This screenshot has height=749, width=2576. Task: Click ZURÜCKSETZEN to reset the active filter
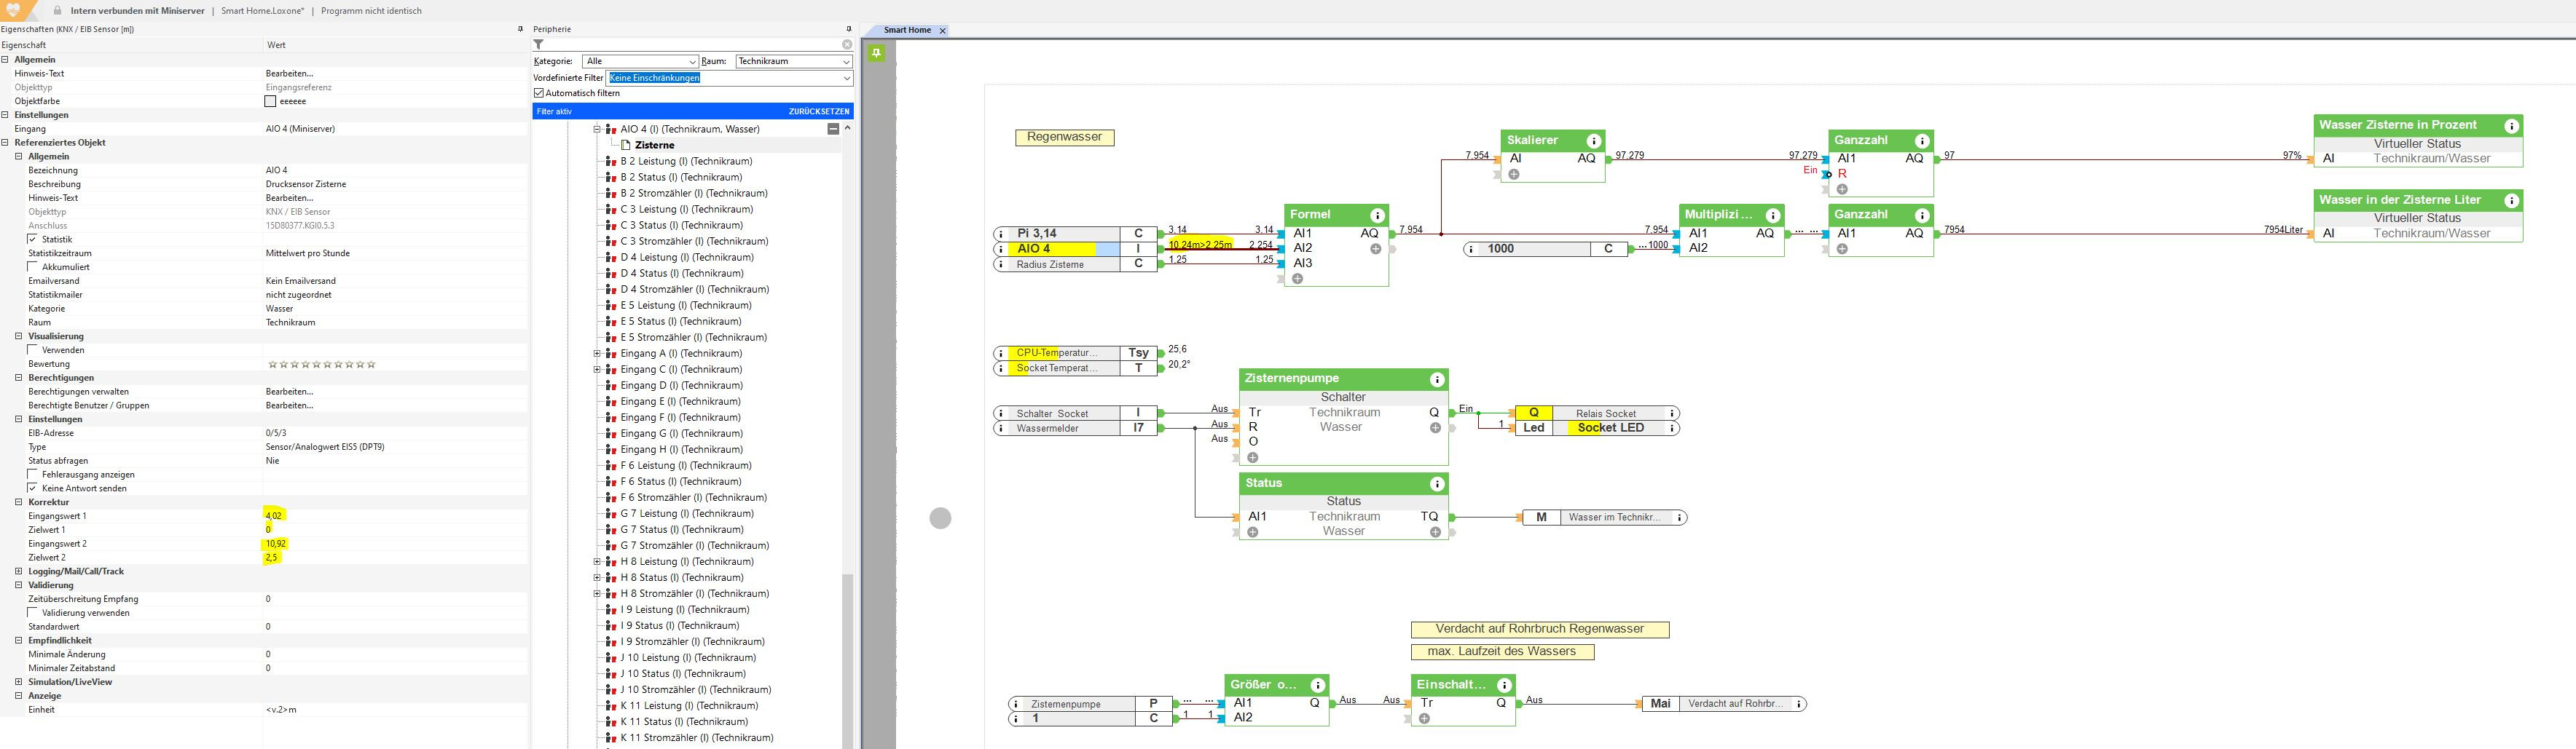coord(818,111)
